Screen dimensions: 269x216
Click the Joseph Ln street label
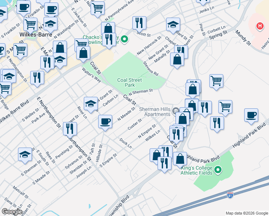(x=84, y=172)
